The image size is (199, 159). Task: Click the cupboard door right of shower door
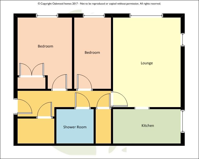pos(104,101)
